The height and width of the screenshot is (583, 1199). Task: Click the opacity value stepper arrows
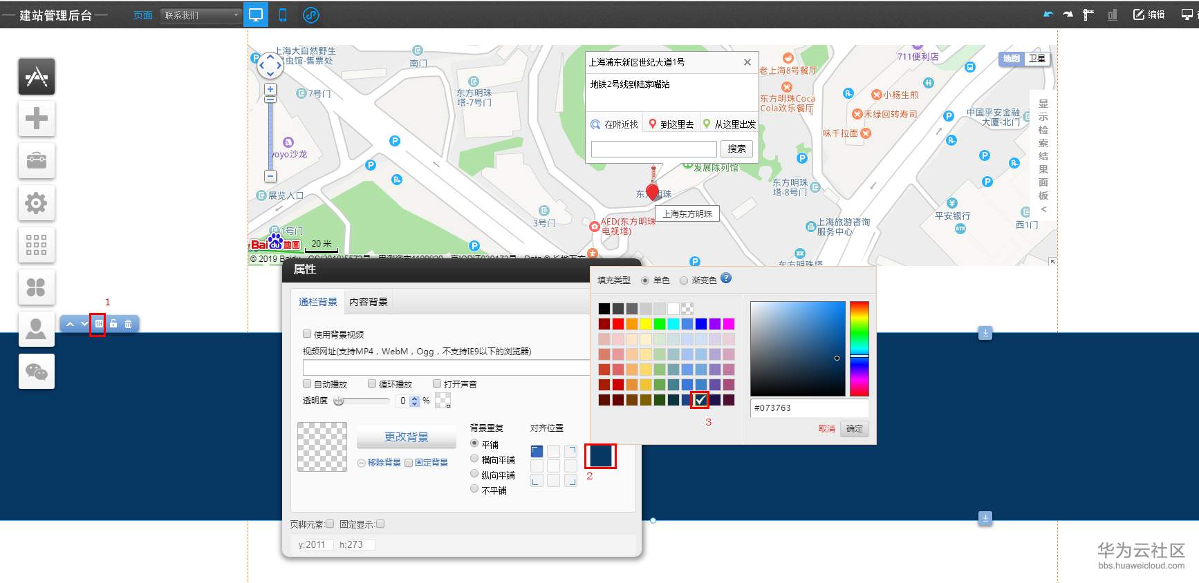415,401
